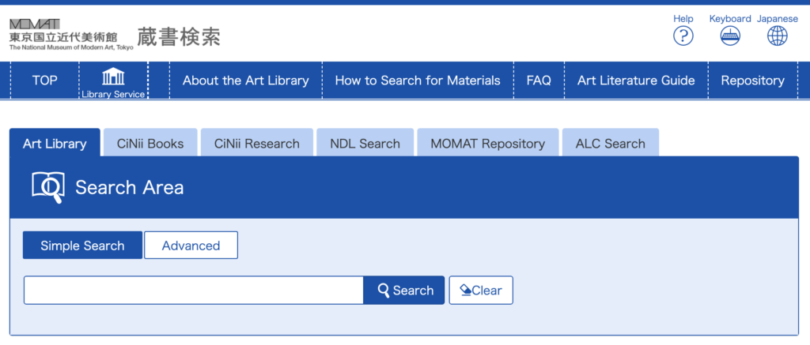This screenshot has width=810, height=345.
Task: Open the Art Literature Guide menu
Action: (x=636, y=81)
